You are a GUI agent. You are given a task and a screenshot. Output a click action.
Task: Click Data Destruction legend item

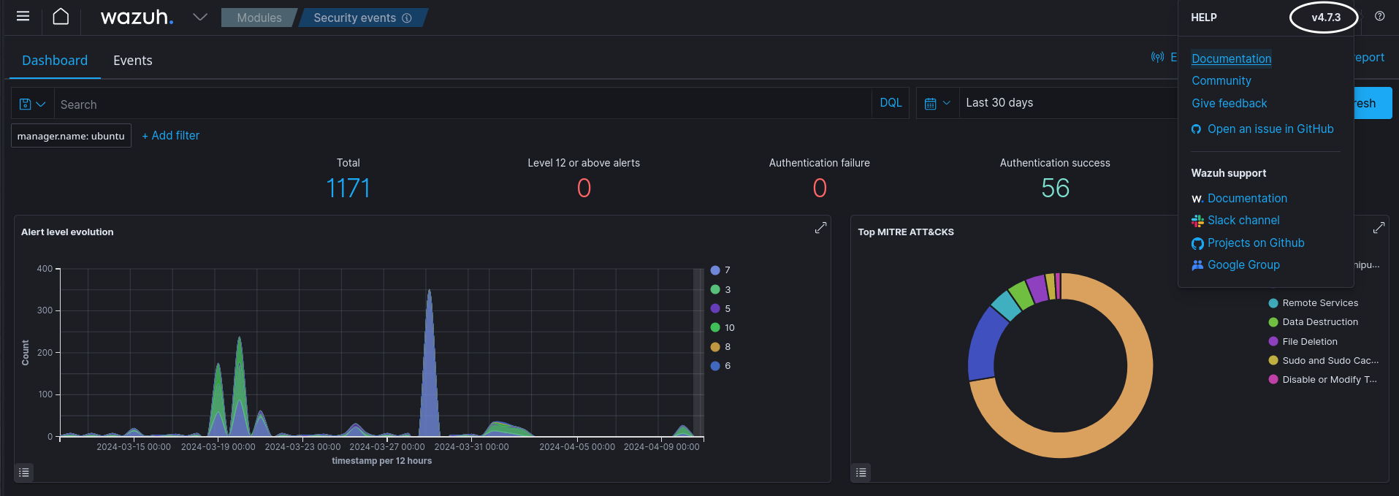click(x=1314, y=322)
